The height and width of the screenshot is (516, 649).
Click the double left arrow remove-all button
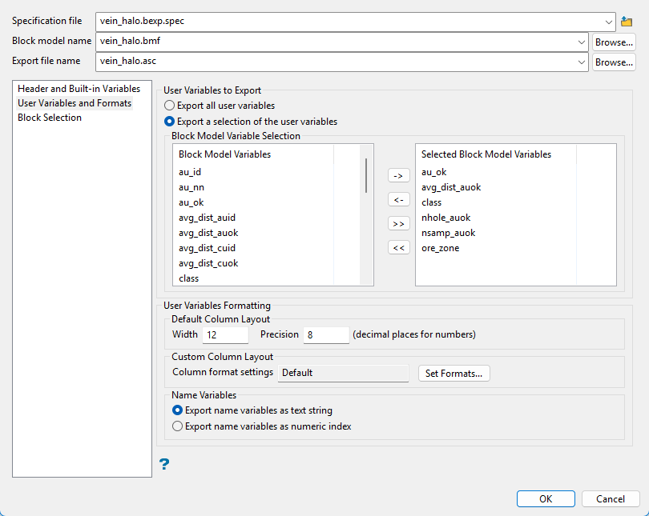pos(398,247)
